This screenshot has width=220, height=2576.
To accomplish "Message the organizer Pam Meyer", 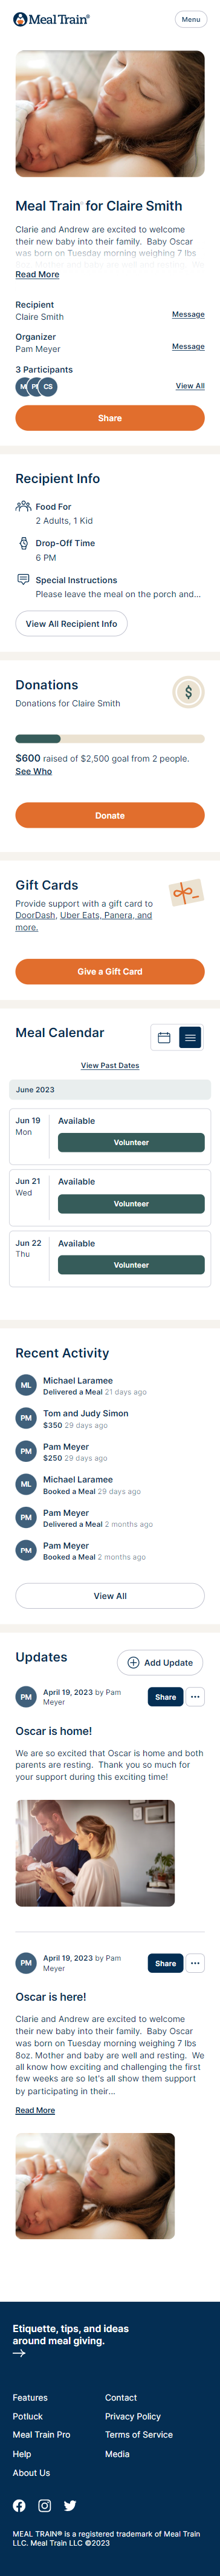I will [x=188, y=347].
